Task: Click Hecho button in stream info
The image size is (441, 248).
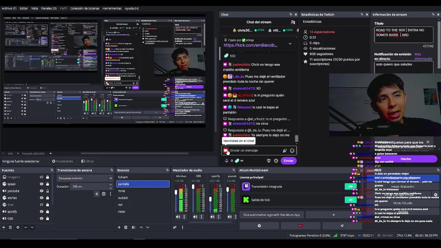Action: [x=406, y=159]
